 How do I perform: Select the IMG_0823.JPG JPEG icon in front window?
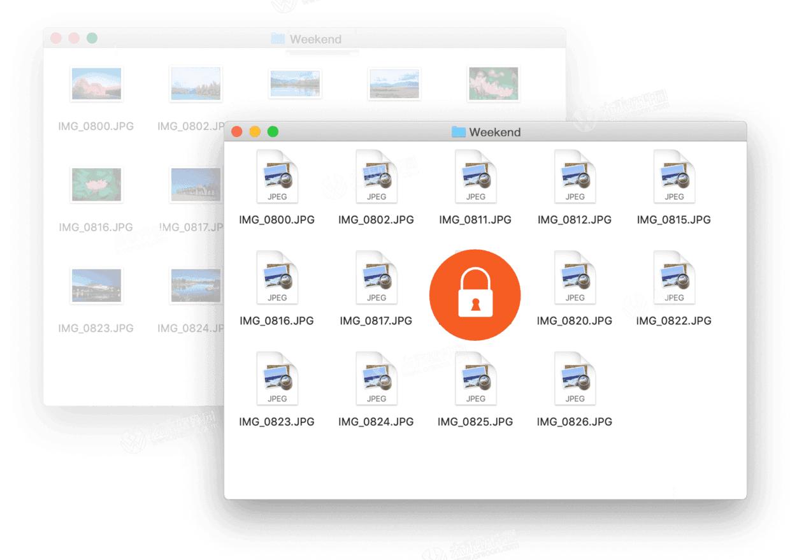(x=277, y=378)
